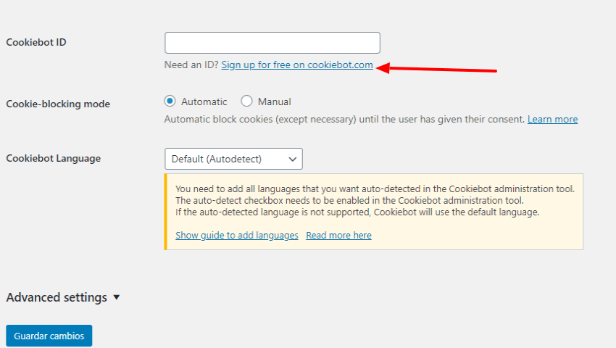Click the 'Cookie-blocking mode' row label
This screenshot has height=348, width=616.
point(58,104)
